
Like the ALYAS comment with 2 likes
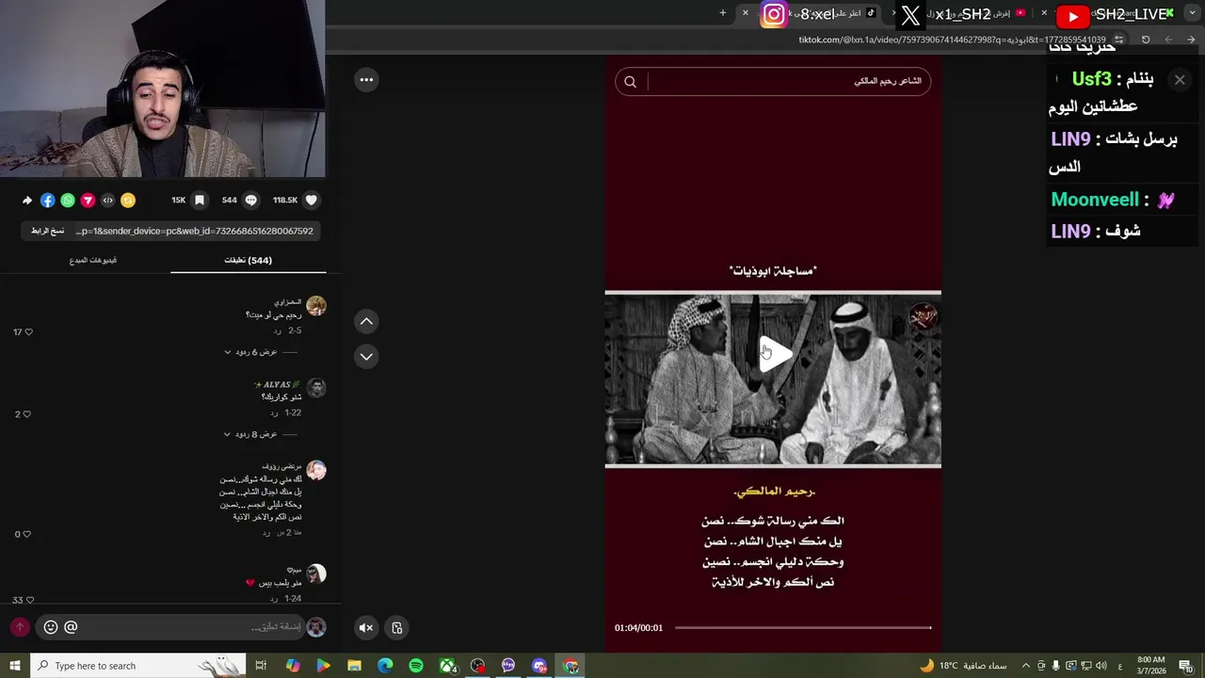[x=26, y=413]
